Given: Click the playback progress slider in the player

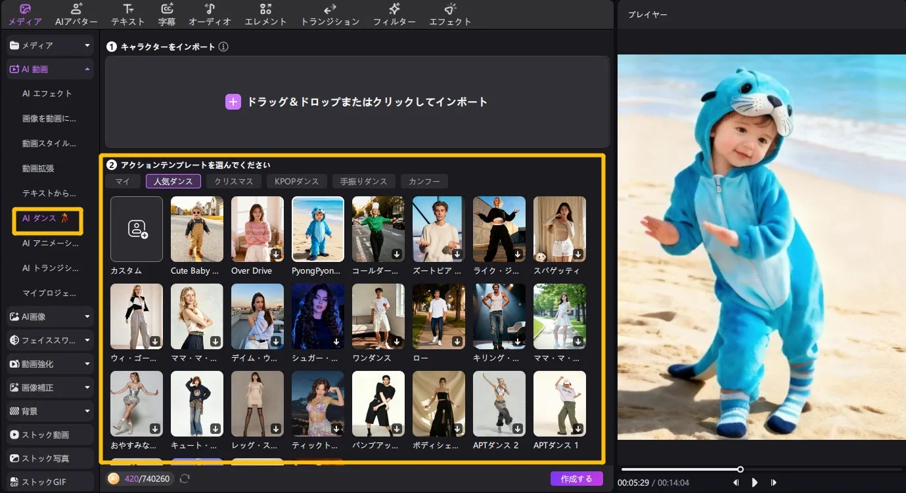Looking at the screenshot, I should pos(741,469).
